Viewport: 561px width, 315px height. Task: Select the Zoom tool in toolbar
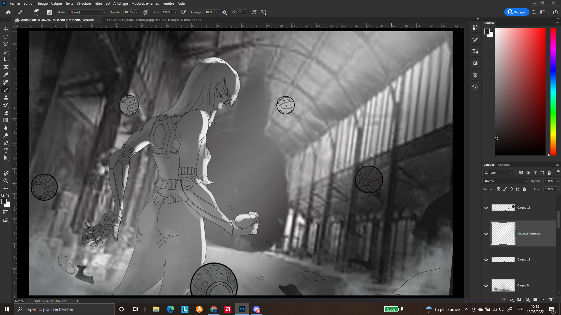(x=6, y=181)
